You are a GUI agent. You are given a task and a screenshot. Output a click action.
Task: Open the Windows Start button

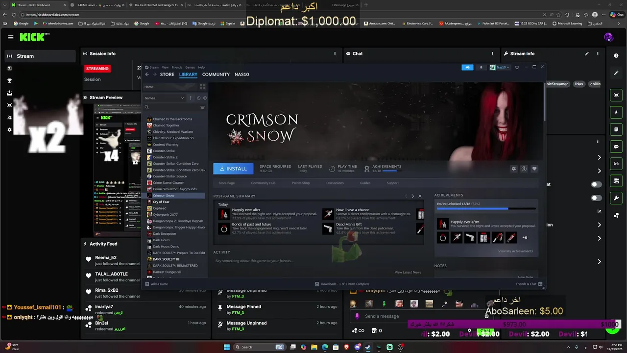click(227, 347)
